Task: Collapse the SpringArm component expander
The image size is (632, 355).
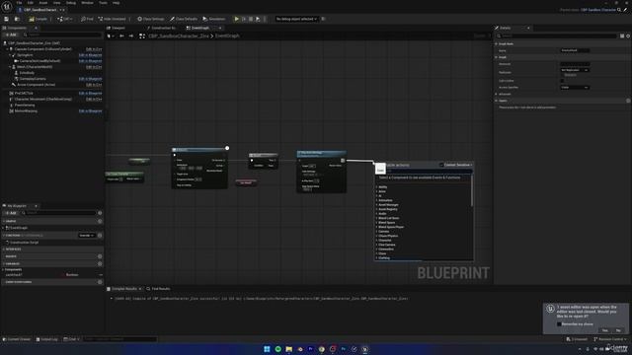Action: (11, 55)
